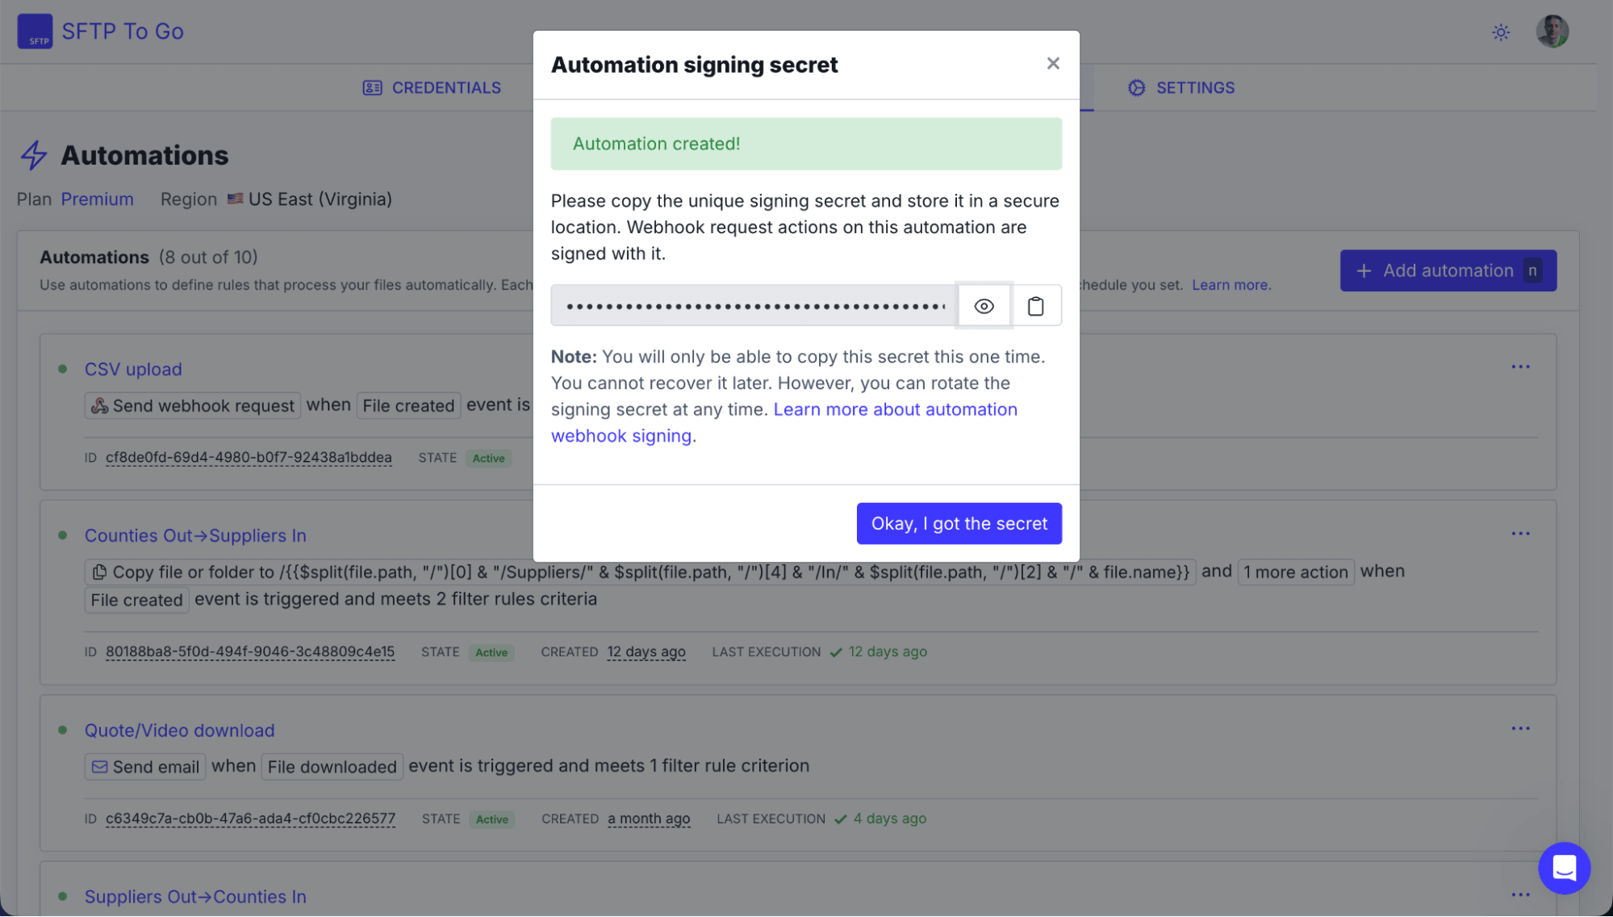Open the Suppliers Out→Counties In automation

[x=195, y=897]
